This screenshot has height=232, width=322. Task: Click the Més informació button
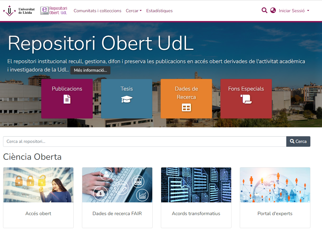pyautogui.click(x=90, y=70)
